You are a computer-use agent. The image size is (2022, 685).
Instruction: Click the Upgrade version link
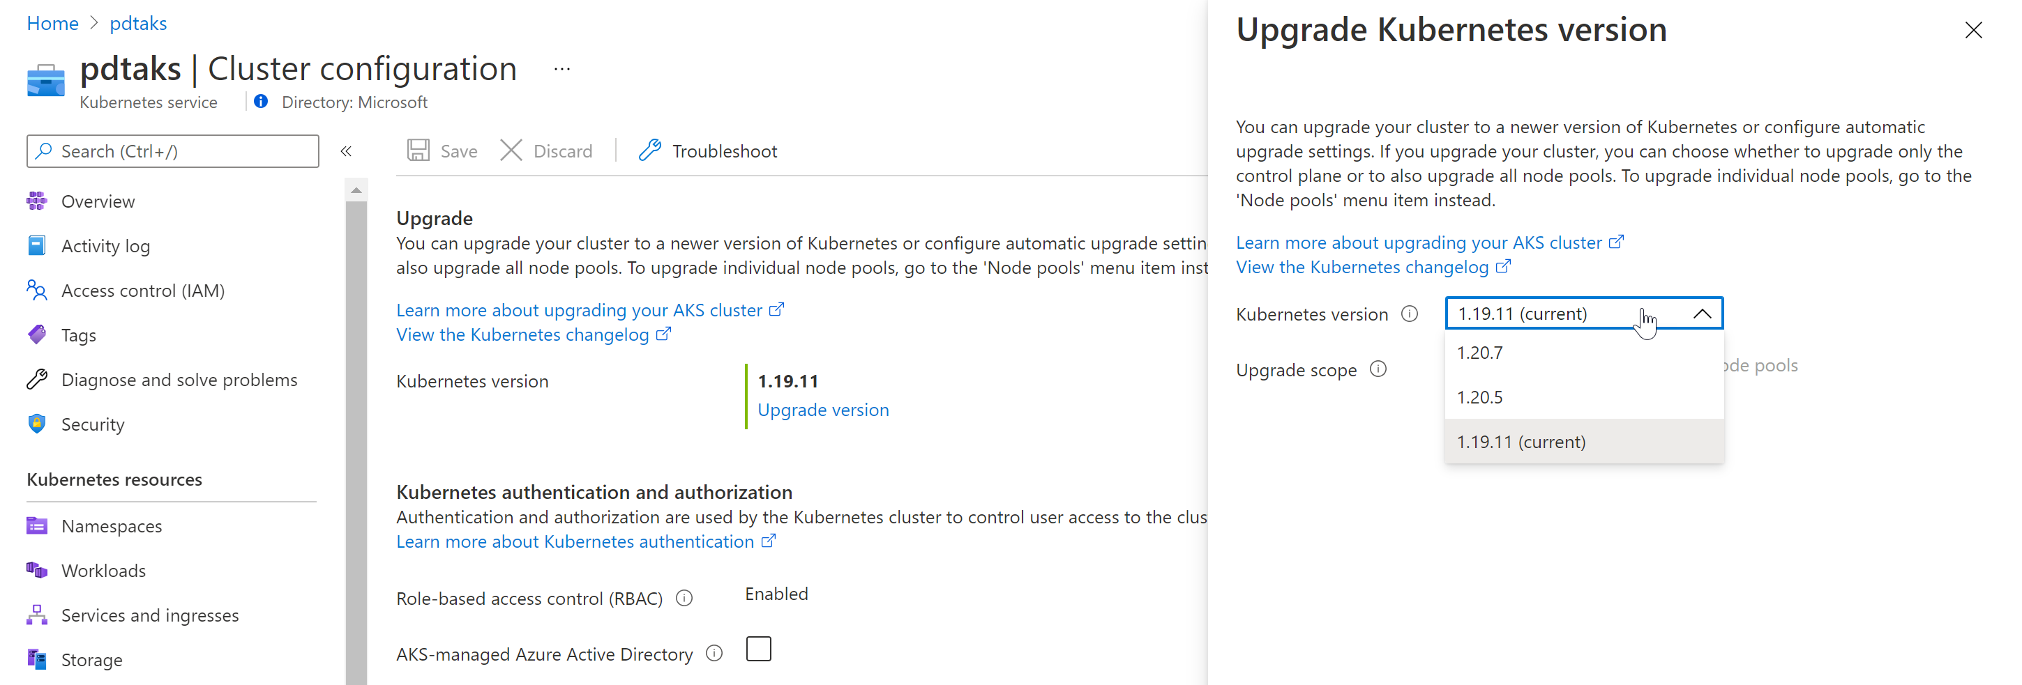[x=822, y=410]
